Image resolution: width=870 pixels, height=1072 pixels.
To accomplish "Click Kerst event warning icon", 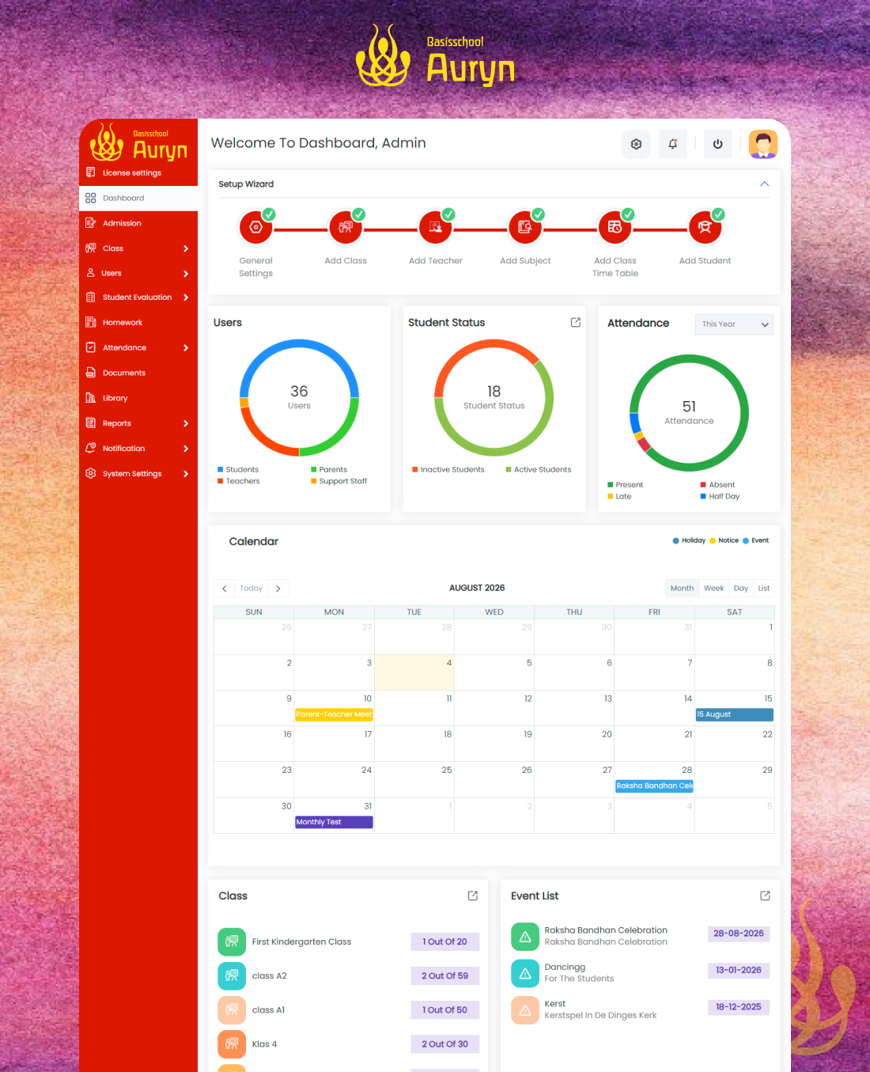I will tap(525, 1010).
